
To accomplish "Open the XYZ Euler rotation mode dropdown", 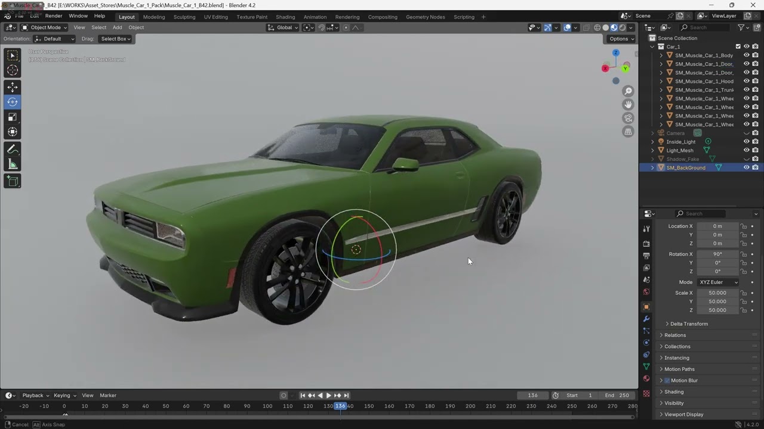I will 719,282.
